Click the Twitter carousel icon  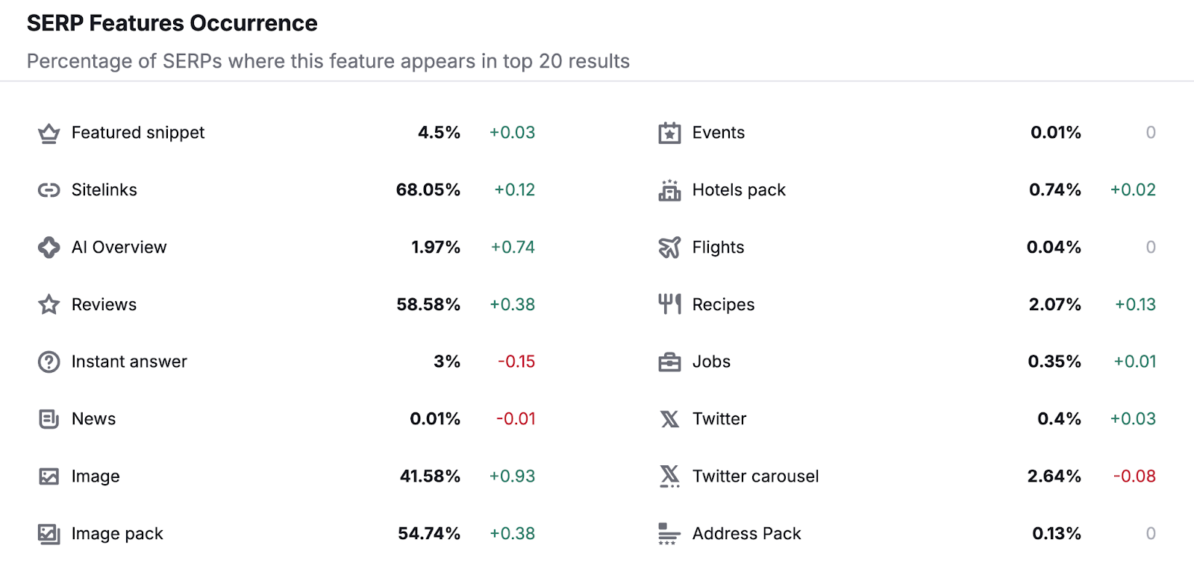coord(669,476)
